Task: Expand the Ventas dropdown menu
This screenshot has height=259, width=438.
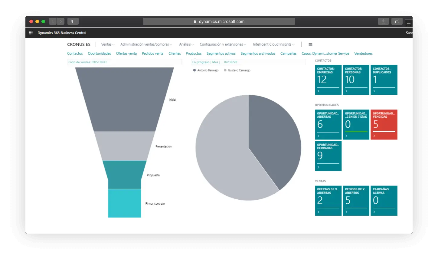Action: pyautogui.click(x=108, y=44)
